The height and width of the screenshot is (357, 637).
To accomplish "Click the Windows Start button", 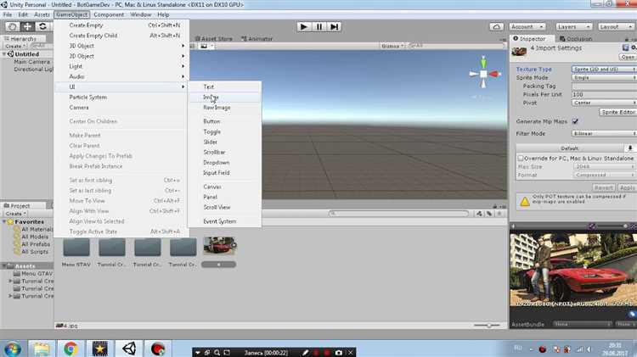I will [x=13, y=349].
